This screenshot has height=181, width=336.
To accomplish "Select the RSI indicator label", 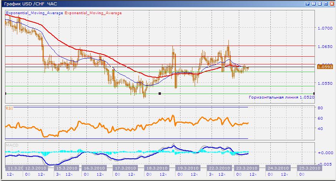I will pyautogui.click(x=9, y=109).
